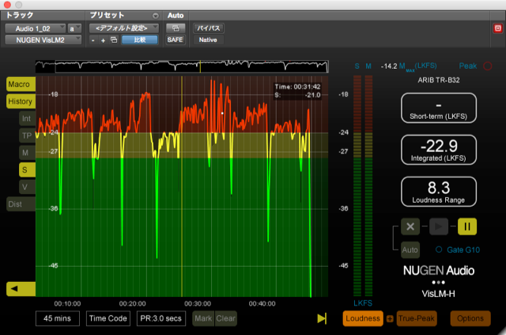Toggle the V graph trace
Viewport: 506px width, 335px height.
pyautogui.click(x=27, y=187)
